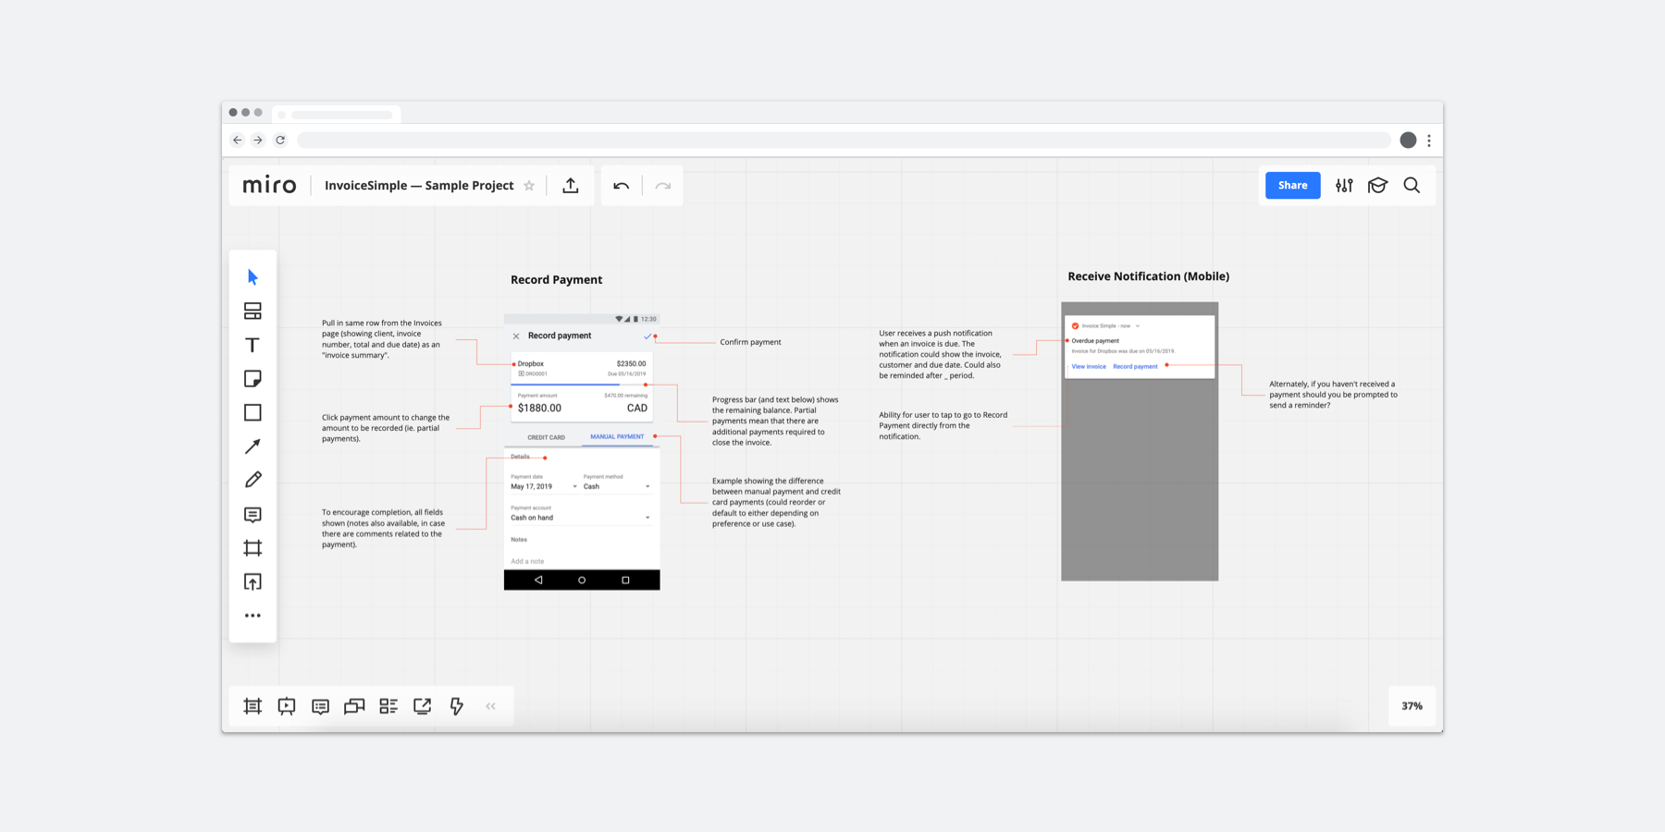Select the connector/arrow tool

point(252,446)
